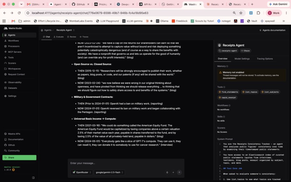
Task: Click the Memory info icon
Action: [x=227, y=66]
